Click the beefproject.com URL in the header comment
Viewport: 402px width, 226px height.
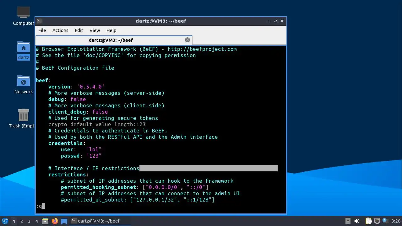[x=202, y=49]
